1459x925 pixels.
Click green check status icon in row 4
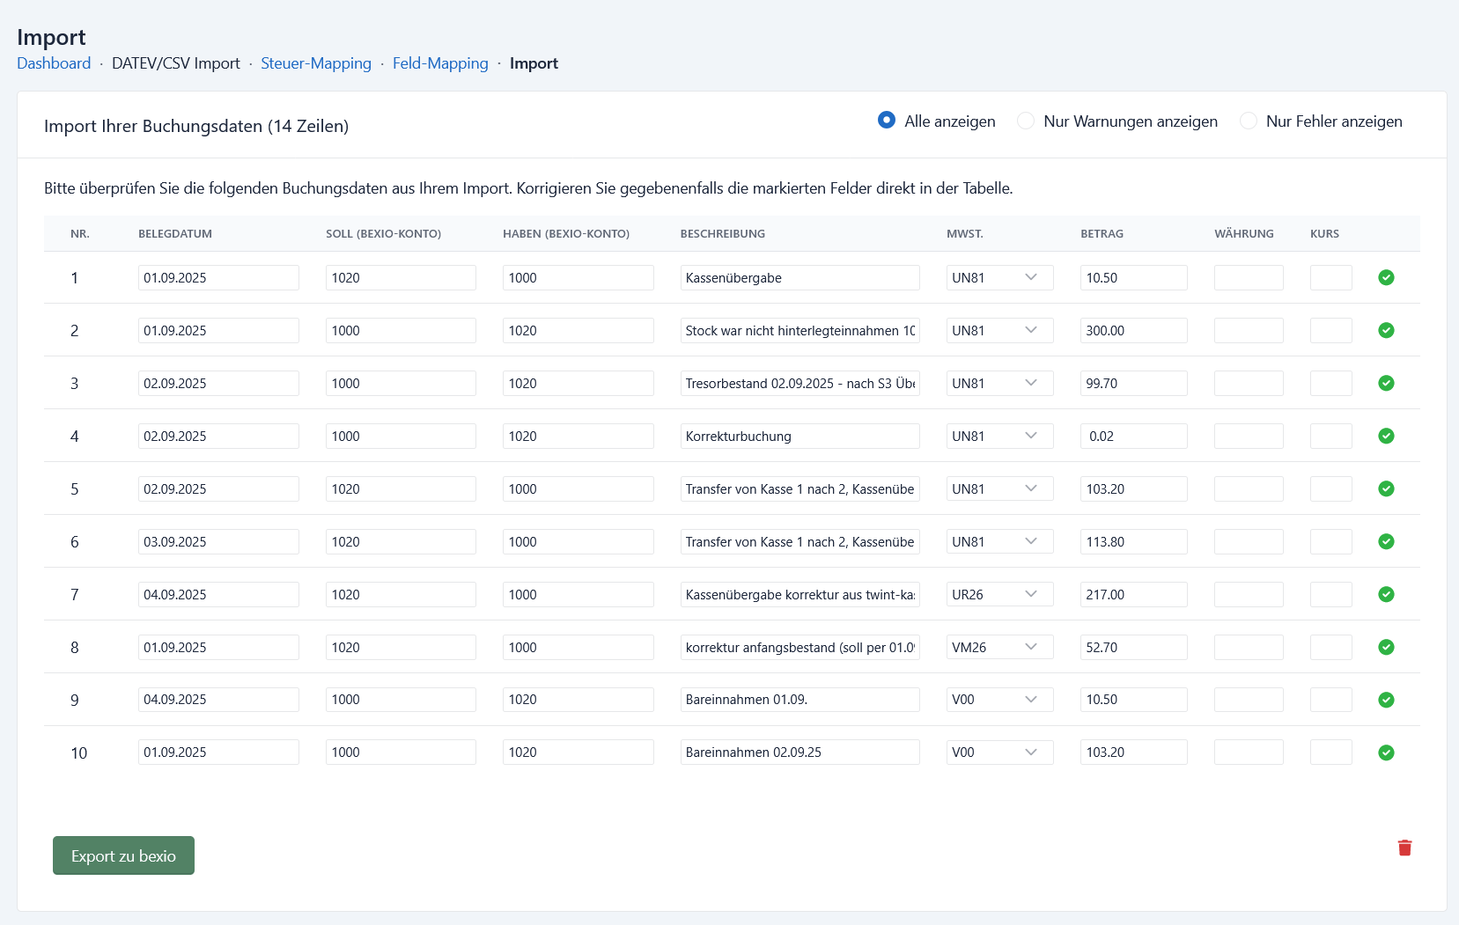[x=1386, y=436]
